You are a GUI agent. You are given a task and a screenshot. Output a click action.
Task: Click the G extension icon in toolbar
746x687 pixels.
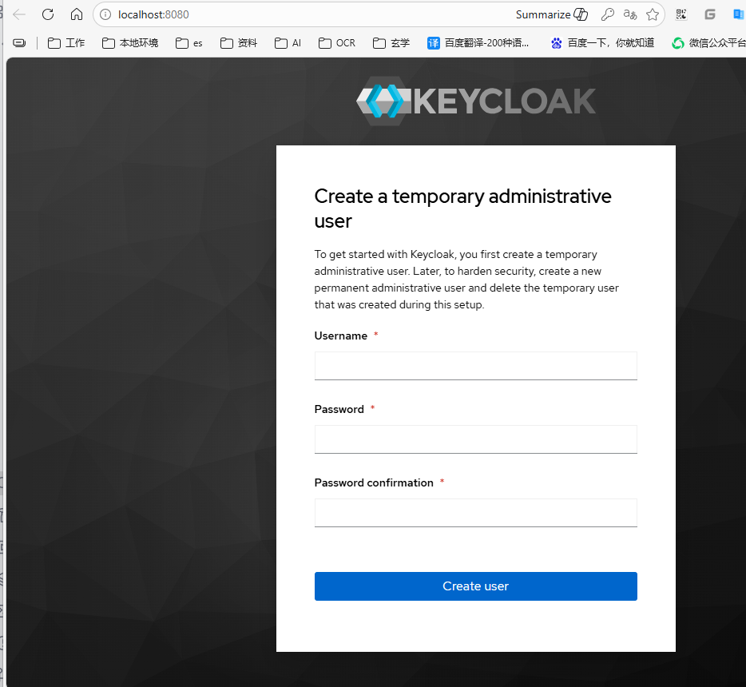coord(709,14)
